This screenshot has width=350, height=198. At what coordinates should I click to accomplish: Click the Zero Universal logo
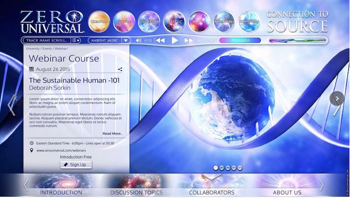[52, 22]
